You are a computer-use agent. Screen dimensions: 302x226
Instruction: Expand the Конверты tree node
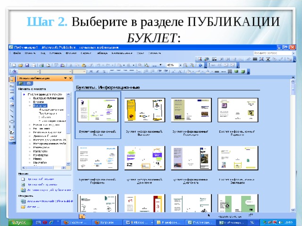click(x=30, y=155)
